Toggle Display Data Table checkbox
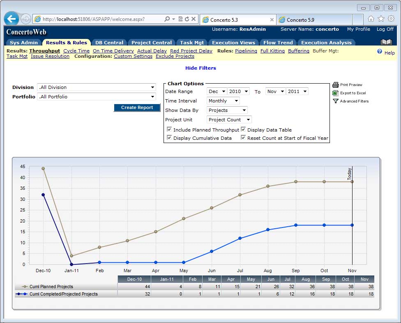Viewport: 401px width, 323px height. (x=243, y=130)
